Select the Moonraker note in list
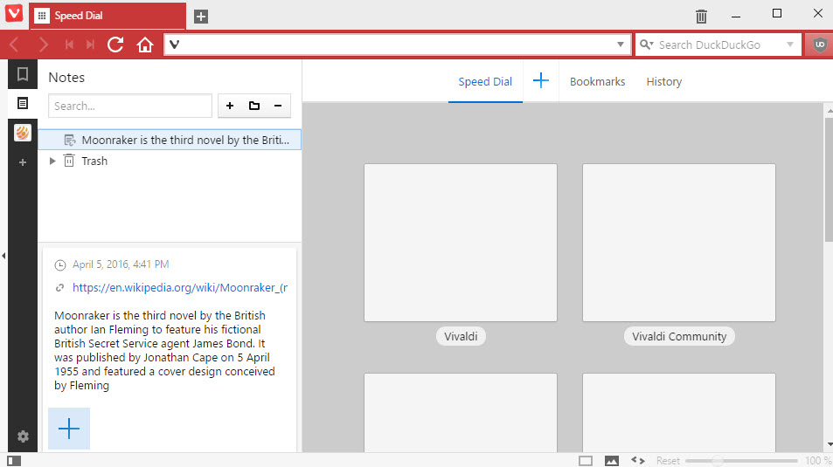This screenshot has width=833, height=467. tap(170, 140)
